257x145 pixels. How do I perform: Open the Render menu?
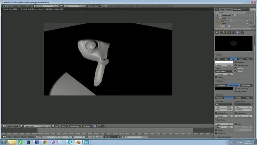[15, 6]
